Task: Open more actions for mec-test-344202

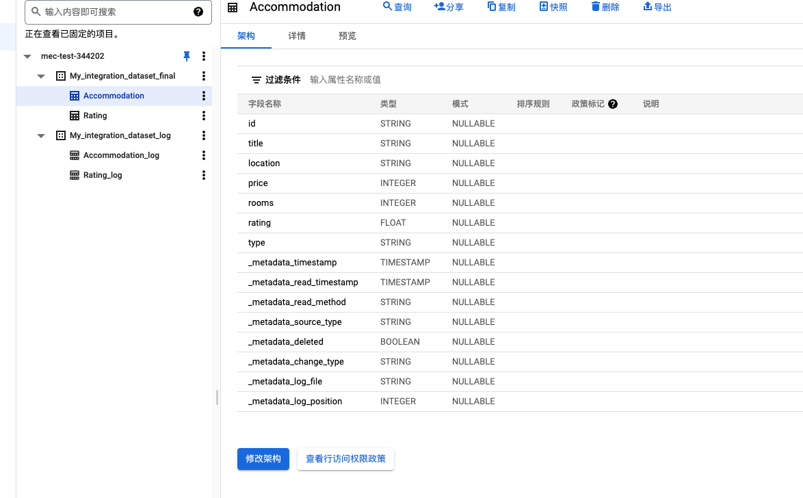Action: coord(204,56)
